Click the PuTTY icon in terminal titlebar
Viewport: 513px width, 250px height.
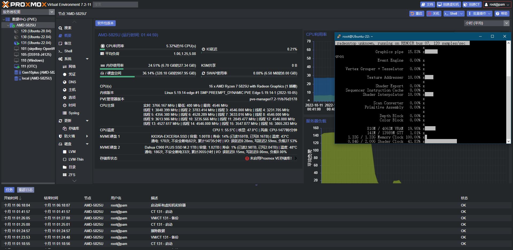339,37
